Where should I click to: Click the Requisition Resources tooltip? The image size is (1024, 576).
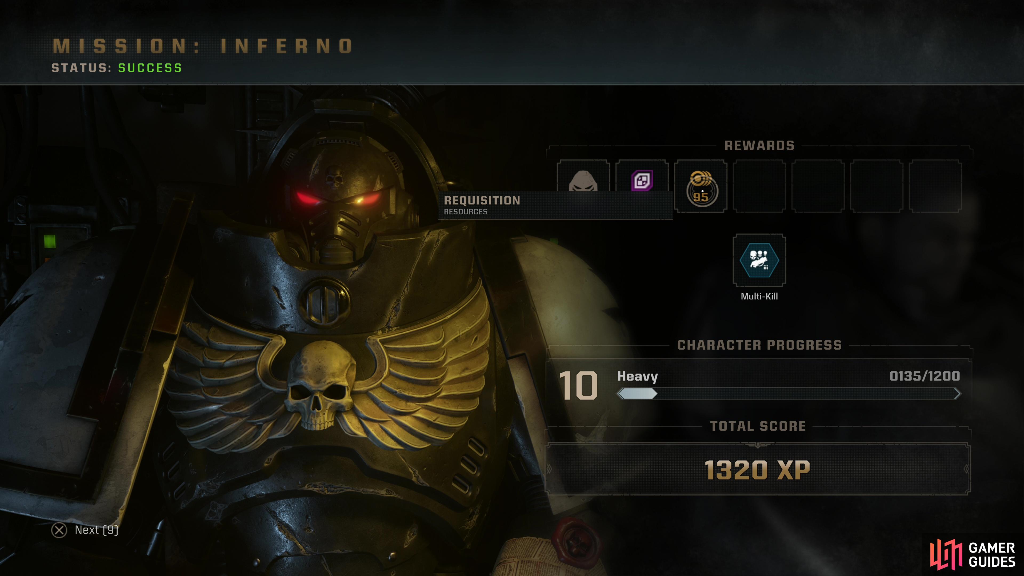point(556,205)
